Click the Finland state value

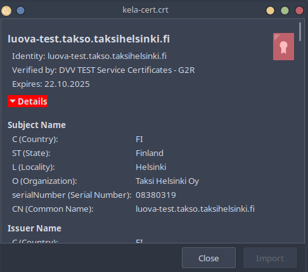[150, 153]
